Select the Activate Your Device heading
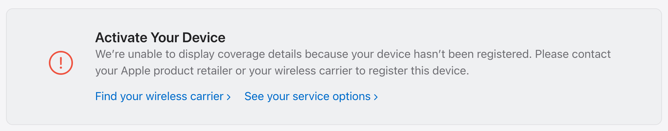The height and width of the screenshot is (131, 668). click(x=160, y=38)
